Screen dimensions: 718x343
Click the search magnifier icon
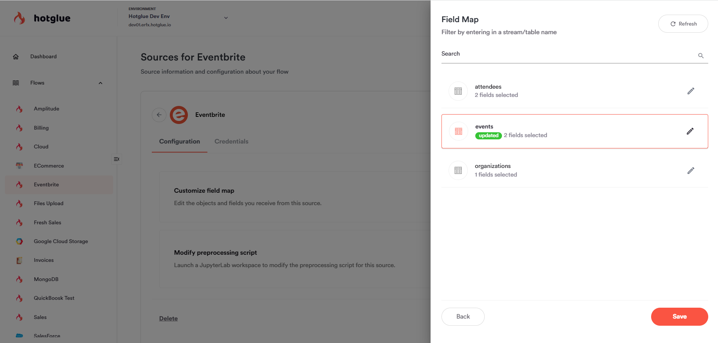pos(701,56)
